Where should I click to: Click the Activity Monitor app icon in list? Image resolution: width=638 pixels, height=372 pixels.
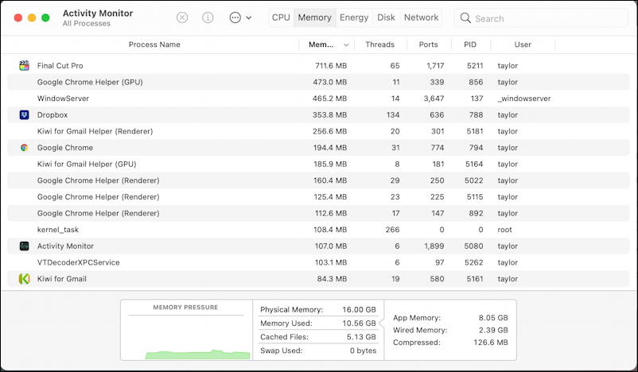pyautogui.click(x=25, y=246)
